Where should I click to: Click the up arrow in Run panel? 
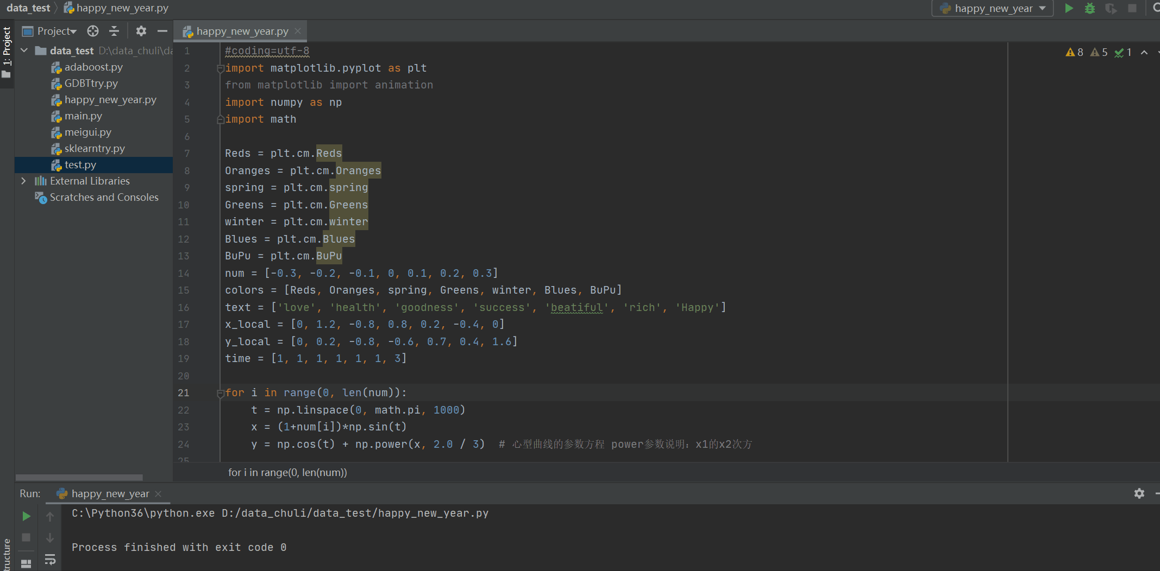(x=50, y=516)
